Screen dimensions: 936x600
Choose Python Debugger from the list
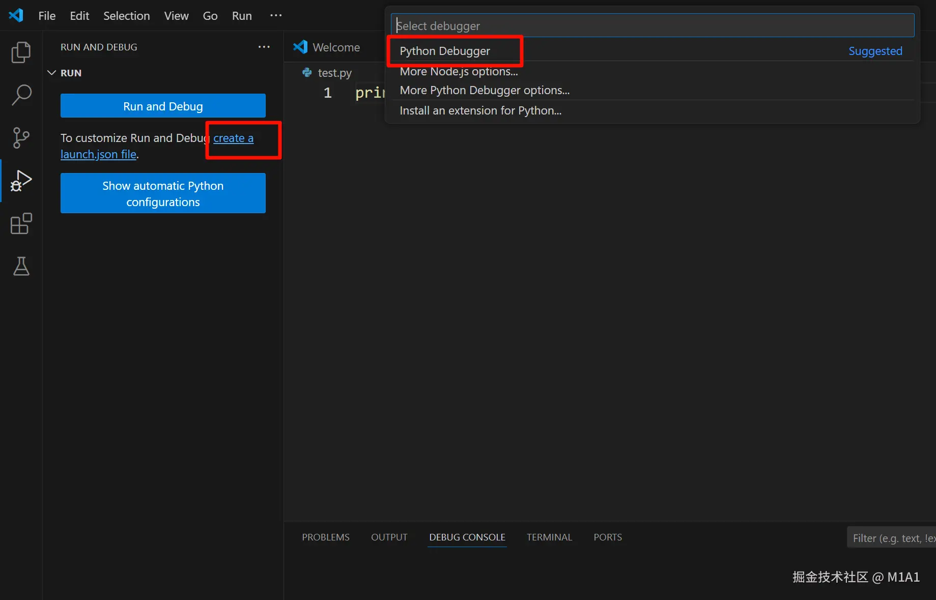[x=652, y=51]
